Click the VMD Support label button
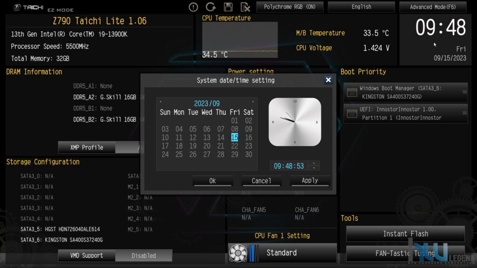 tap(87, 255)
